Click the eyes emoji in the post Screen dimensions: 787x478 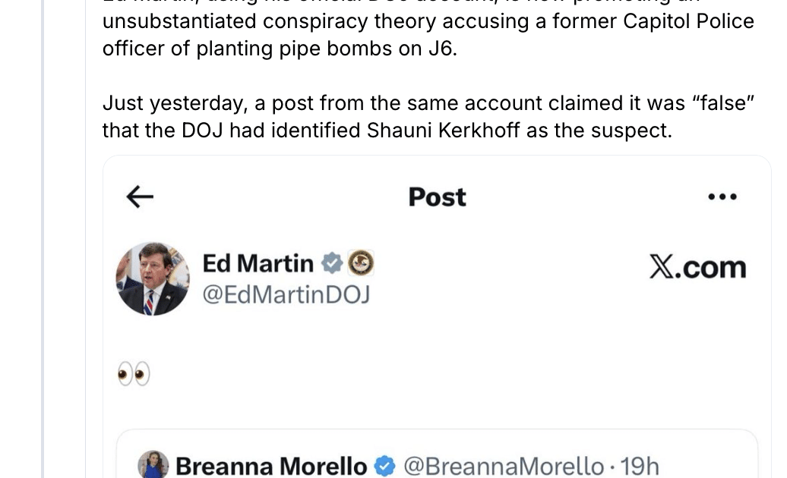click(134, 374)
